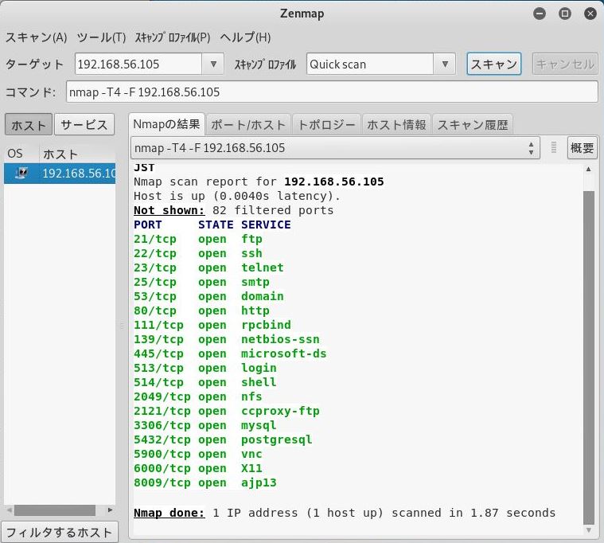Open the ツール(T) menu

click(x=101, y=37)
